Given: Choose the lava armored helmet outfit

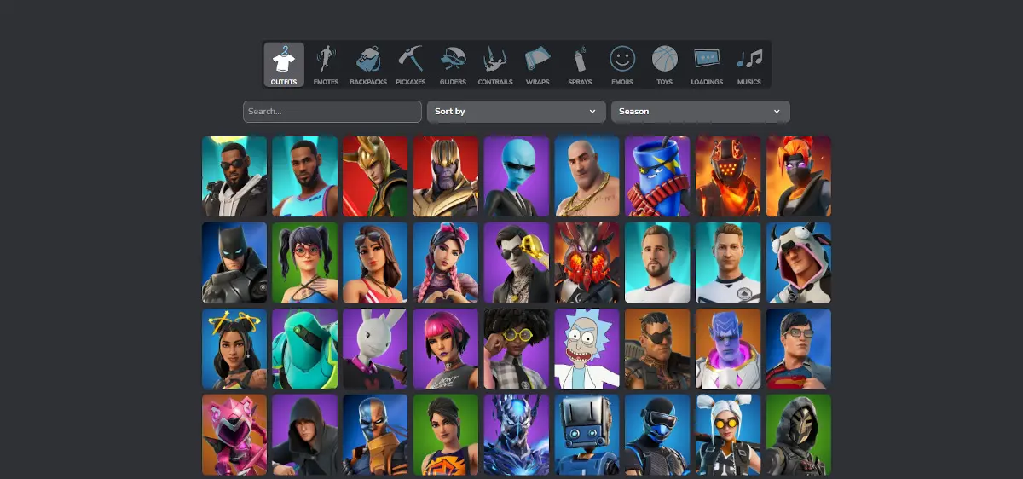Looking at the screenshot, I should coord(728,176).
